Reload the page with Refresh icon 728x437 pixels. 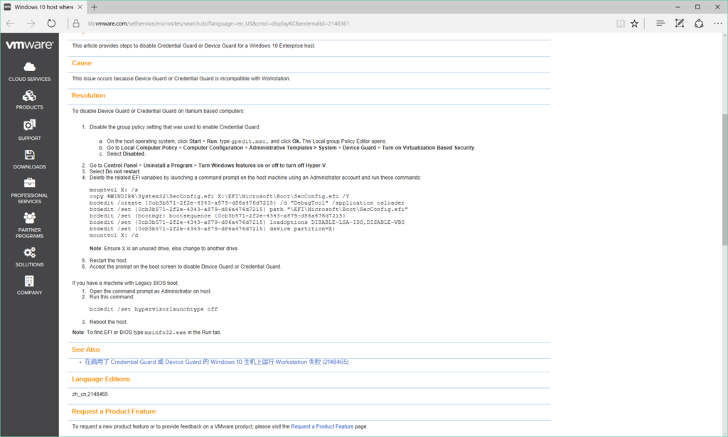(x=51, y=23)
